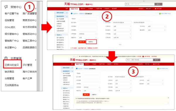Open 营销活动中心 in the menu panel
This screenshot has width=176, height=111.
point(30,34)
